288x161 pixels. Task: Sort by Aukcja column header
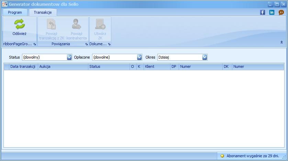pyautogui.click(x=63, y=67)
